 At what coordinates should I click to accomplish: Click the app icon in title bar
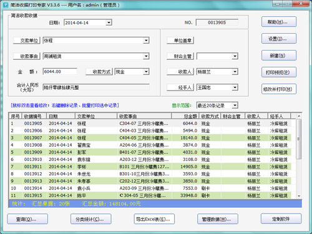6,4
